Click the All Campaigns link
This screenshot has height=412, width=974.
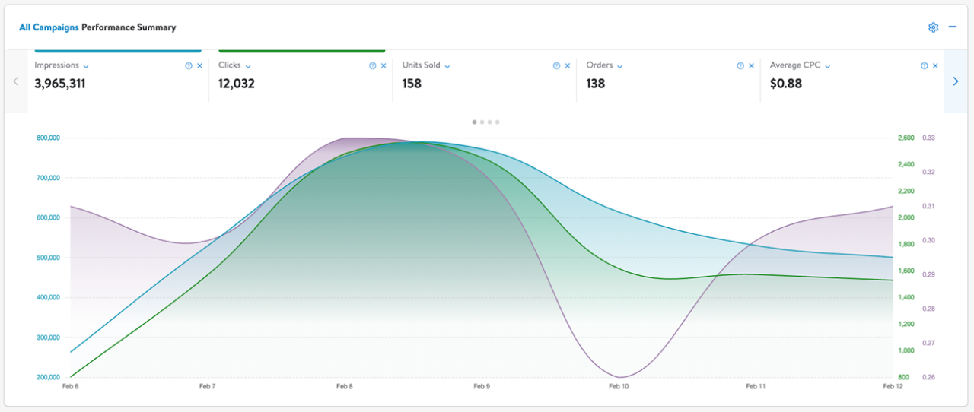49,27
